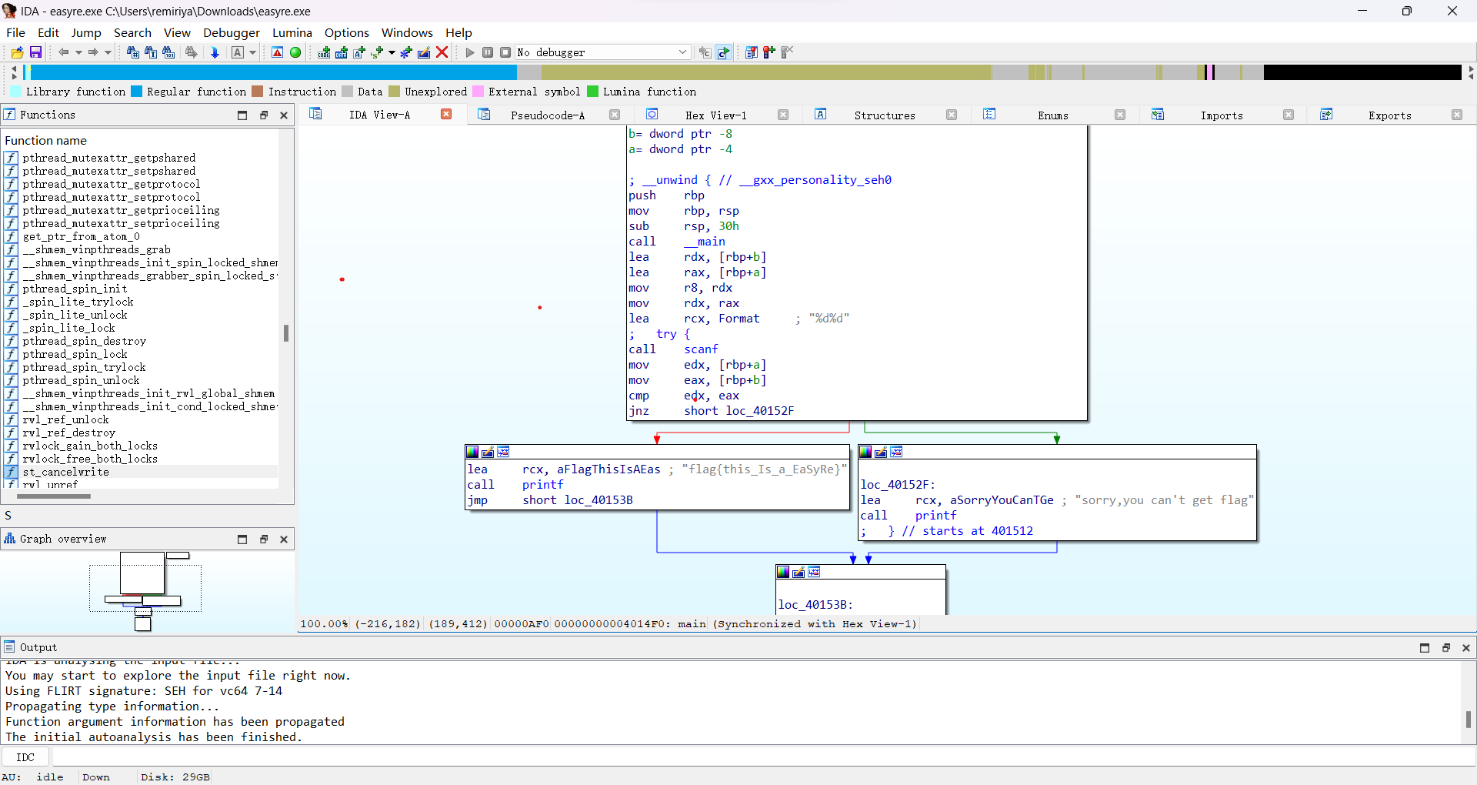Click the open file toolbar icon

tap(17, 52)
